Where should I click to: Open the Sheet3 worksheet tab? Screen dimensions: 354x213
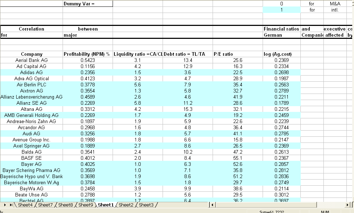point(147,204)
